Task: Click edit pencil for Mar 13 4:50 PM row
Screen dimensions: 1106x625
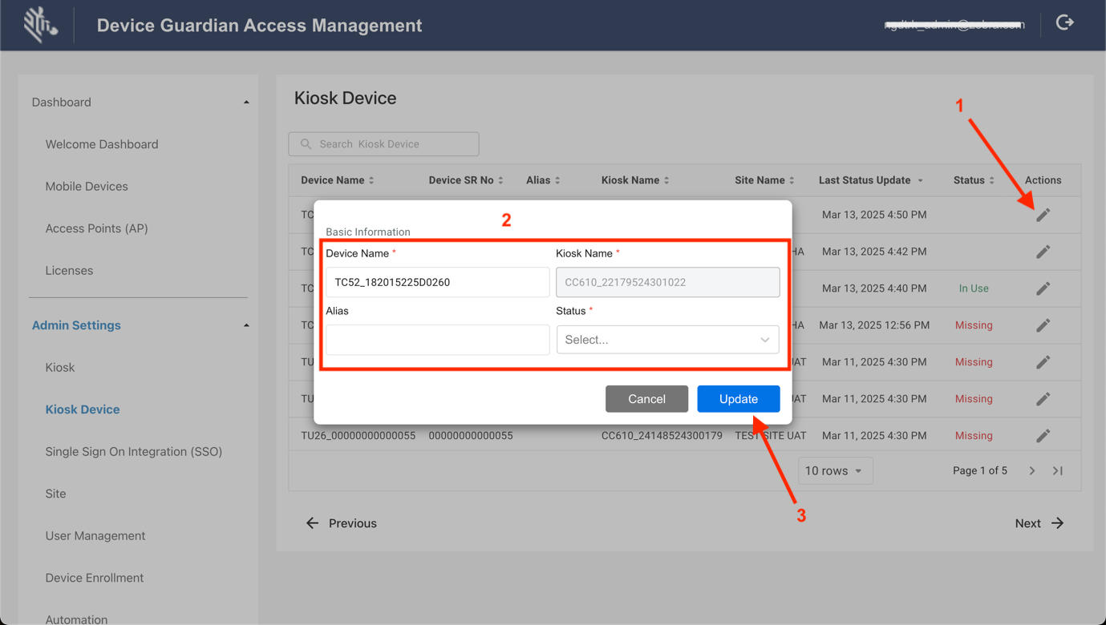Action: 1043,215
